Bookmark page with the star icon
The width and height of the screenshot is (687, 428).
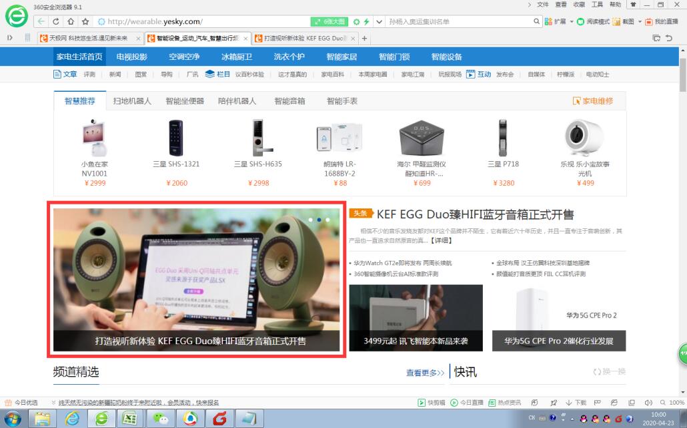pyautogui.click(x=85, y=21)
